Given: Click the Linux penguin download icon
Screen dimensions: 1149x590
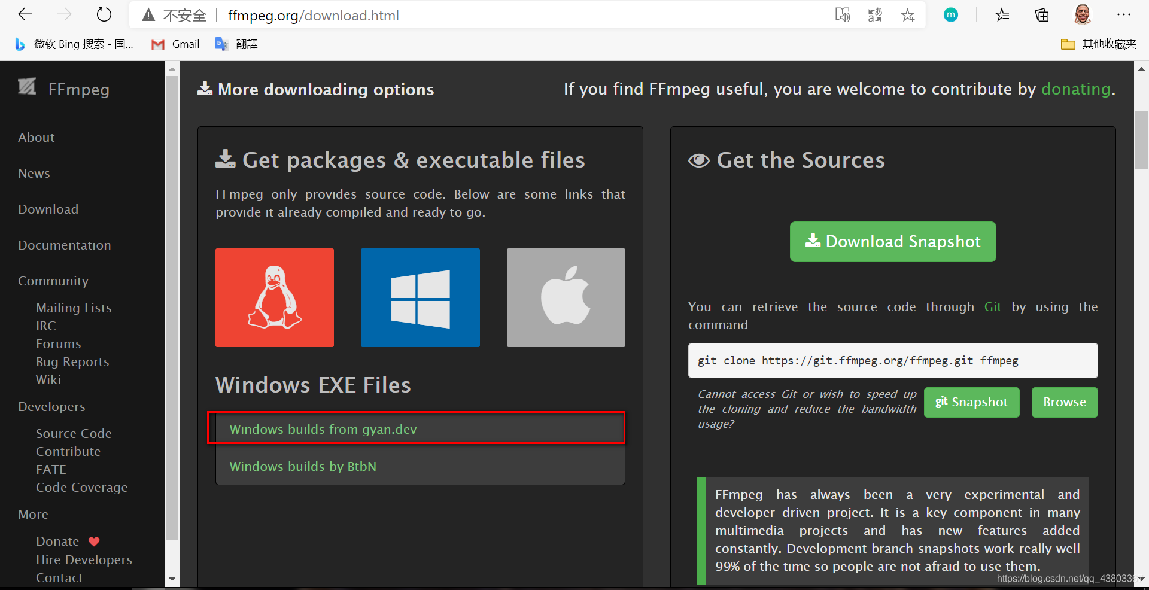Looking at the screenshot, I should coord(275,297).
